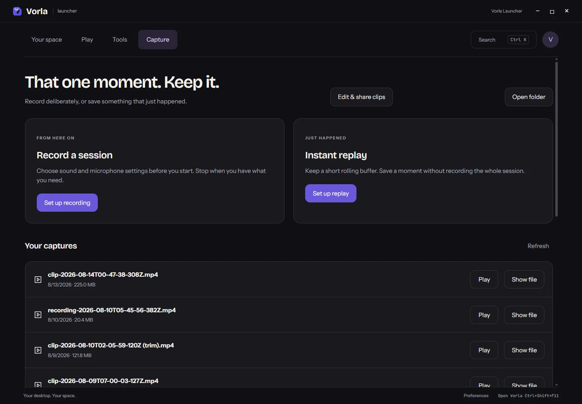This screenshot has width=582, height=404.
Task: Select filename clip-2026-08-10T02-05-59-120Z (trim).mp4
Action: [111, 345]
